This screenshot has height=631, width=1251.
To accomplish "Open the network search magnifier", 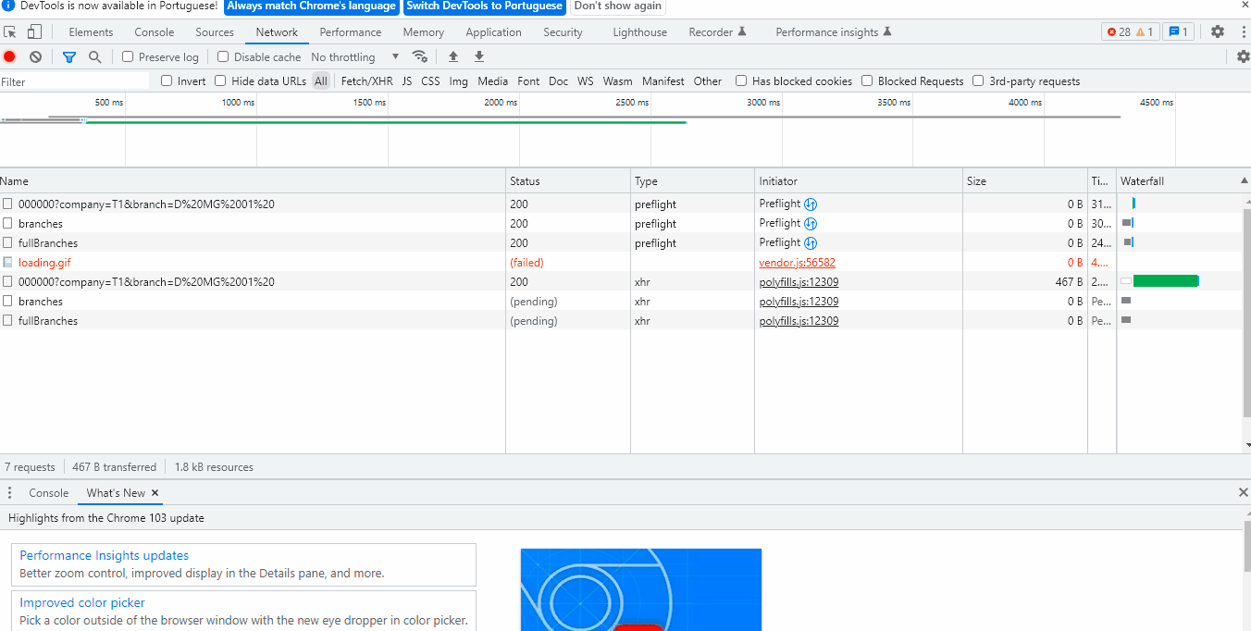I will pyautogui.click(x=94, y=56).
